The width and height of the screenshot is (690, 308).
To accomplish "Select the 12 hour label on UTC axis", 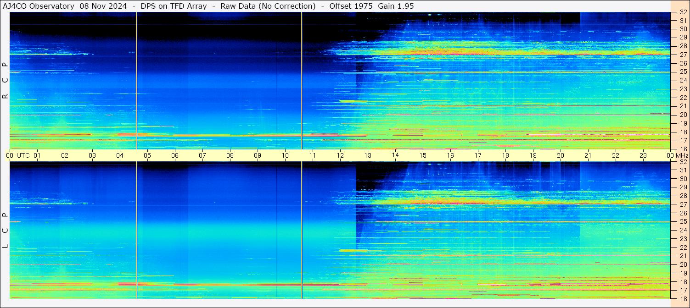I will coord(340,155).
